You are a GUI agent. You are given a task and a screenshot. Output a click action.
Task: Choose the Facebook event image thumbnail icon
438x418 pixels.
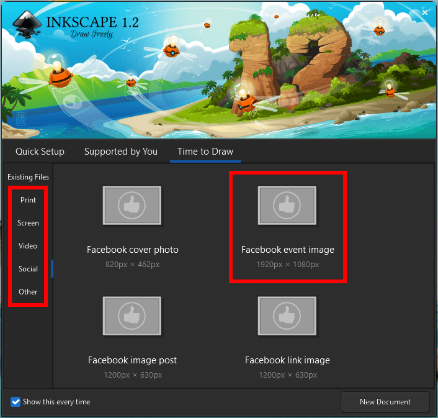coord(287,206)
